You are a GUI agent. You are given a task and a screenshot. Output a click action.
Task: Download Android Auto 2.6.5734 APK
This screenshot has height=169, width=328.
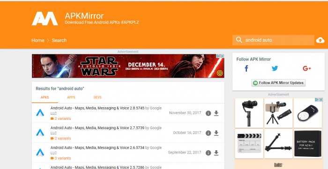pyautogui.click(x=216, y=153)
